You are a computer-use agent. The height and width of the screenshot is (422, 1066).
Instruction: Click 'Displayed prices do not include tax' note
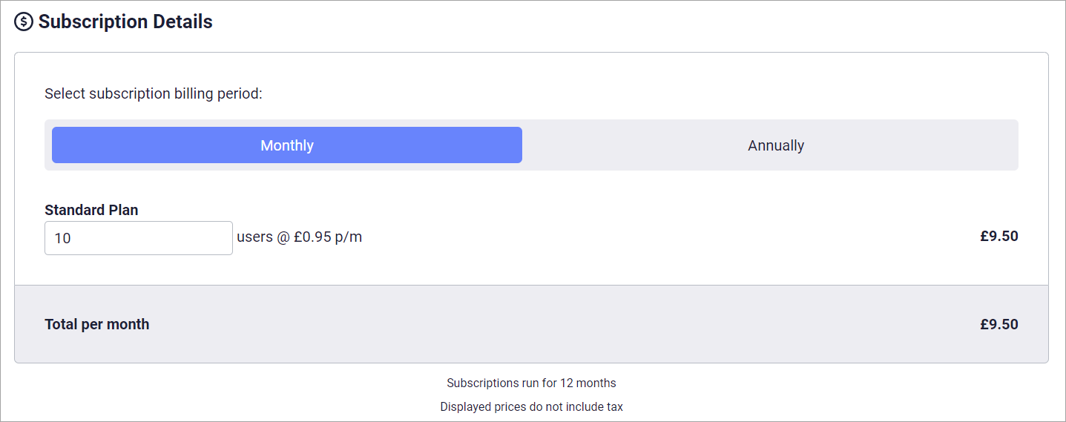[x=531, y=407]
